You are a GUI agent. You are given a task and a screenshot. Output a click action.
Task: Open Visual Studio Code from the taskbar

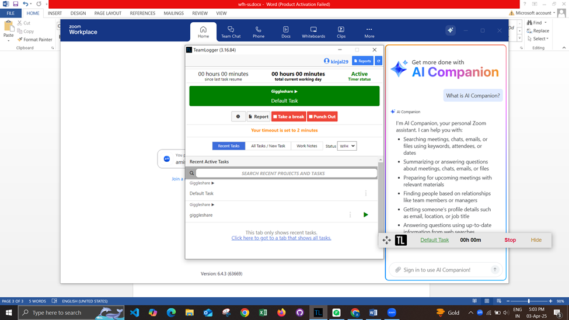tap(134, 312)
